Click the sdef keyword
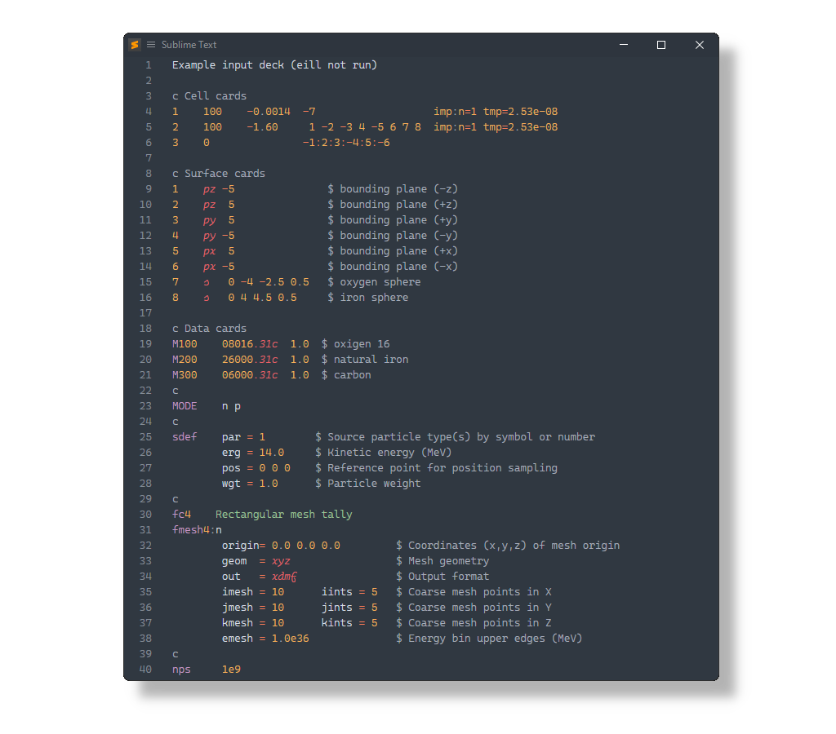Viewport: 836px width, 734px height. (185, 437)
